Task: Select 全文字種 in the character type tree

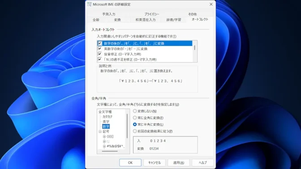Action: 105,112
